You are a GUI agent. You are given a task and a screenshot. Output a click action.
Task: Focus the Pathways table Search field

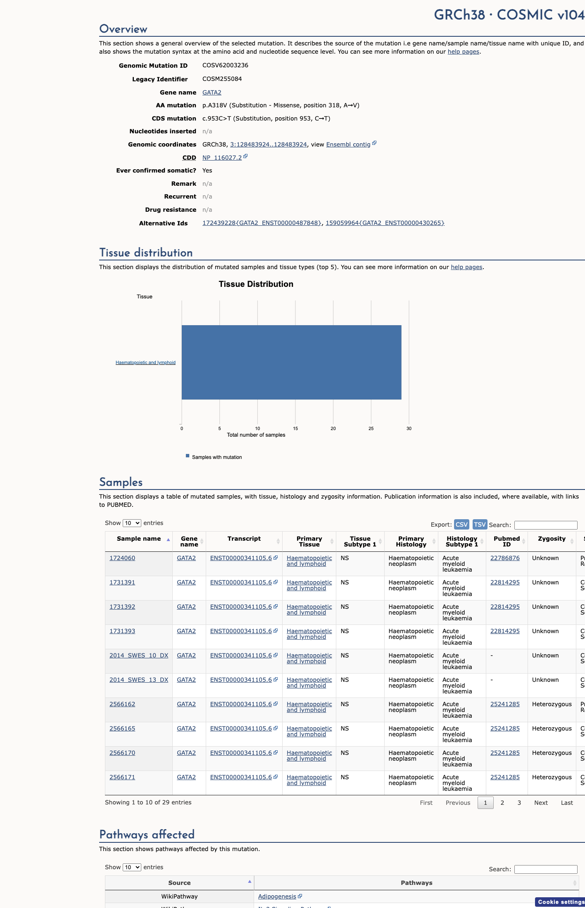click(x=546, y=869)
